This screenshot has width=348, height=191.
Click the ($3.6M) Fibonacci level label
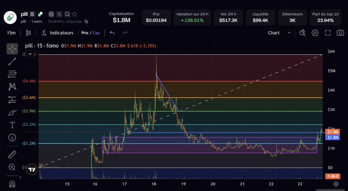coord(29,98)
